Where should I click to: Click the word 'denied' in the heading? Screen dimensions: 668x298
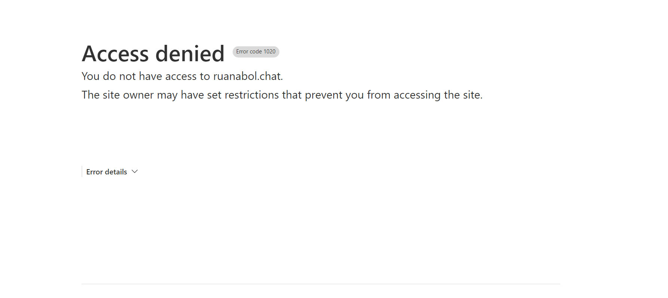[190, 54]
